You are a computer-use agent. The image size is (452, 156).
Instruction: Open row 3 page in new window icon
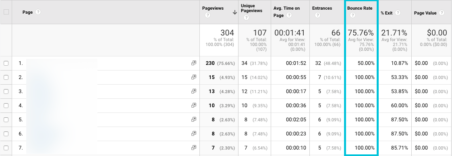pos(194,91)
